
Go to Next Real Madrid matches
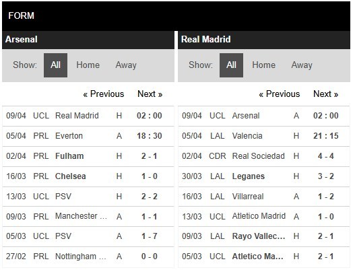pyautogui.click(x=326, y=94)
